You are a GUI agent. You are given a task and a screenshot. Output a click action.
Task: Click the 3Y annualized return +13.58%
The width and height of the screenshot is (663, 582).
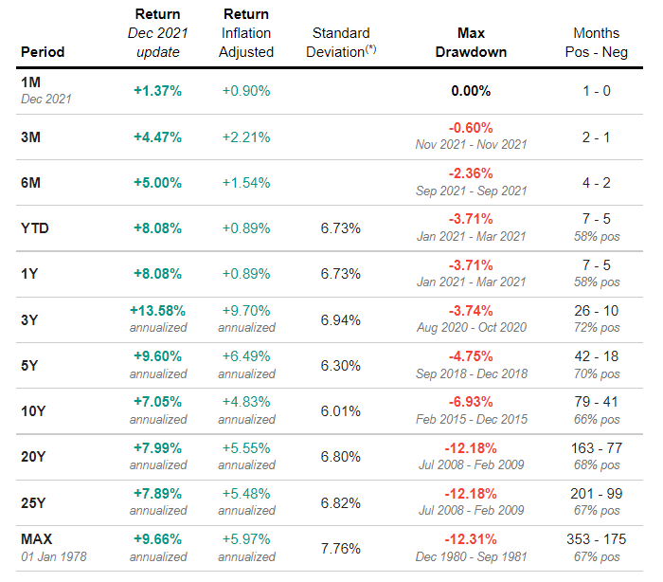(158, 311)
